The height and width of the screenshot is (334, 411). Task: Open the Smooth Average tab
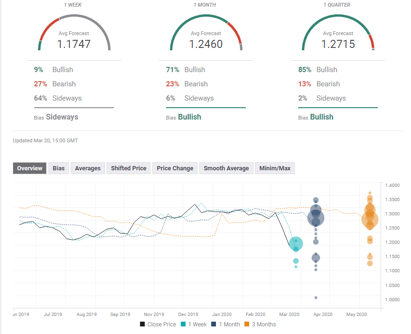coord(226,168)
